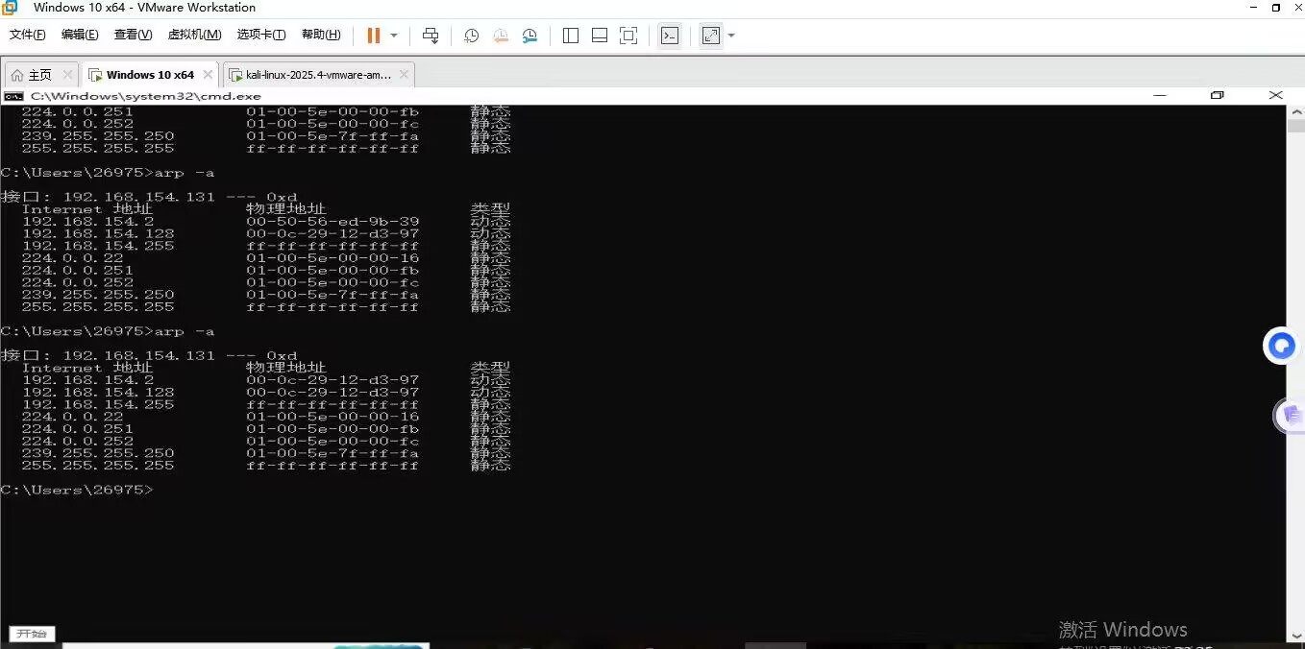Screen dimensions: 1305x649
Task: Open the 虚拟机(M) menu
Action: point(194,35)
